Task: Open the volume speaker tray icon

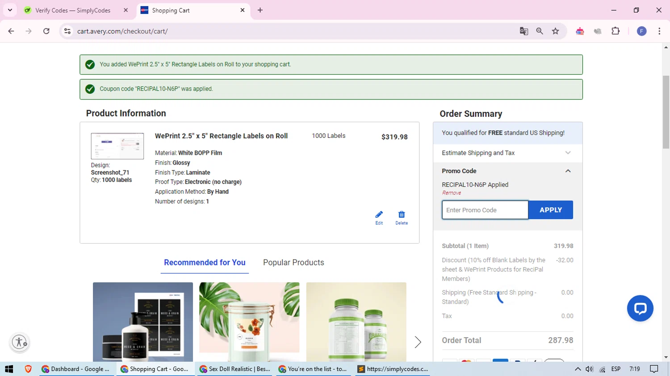Action: (x=590, y=369)
